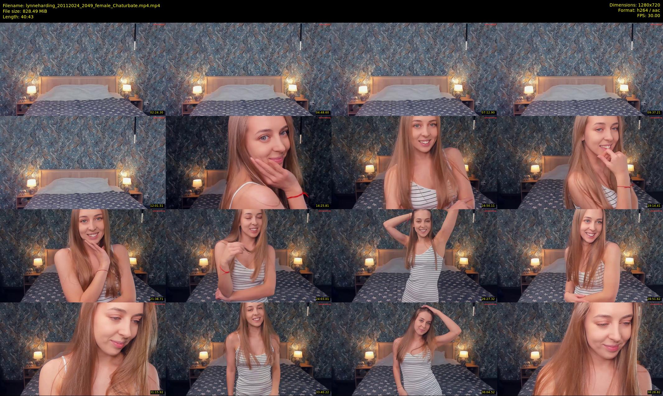Open the close-up frame at 14:25.81

click(248, 162)
